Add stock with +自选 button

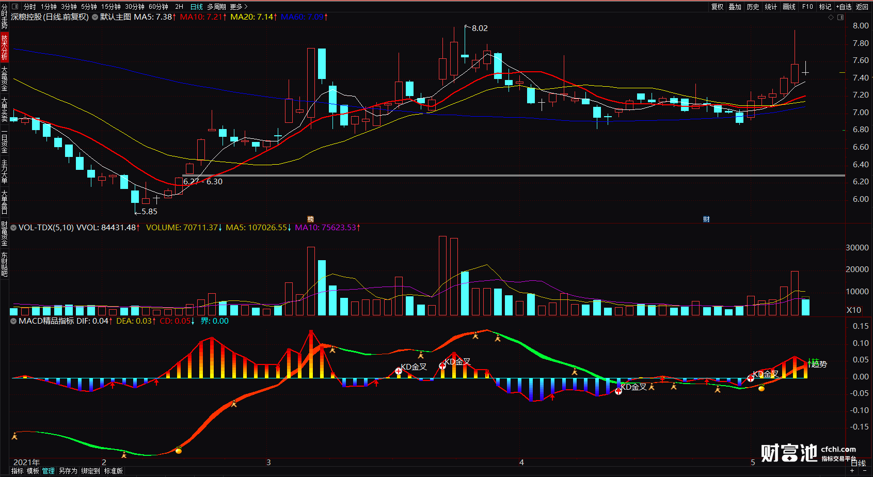pyautogui.click(x=844, y=7)
